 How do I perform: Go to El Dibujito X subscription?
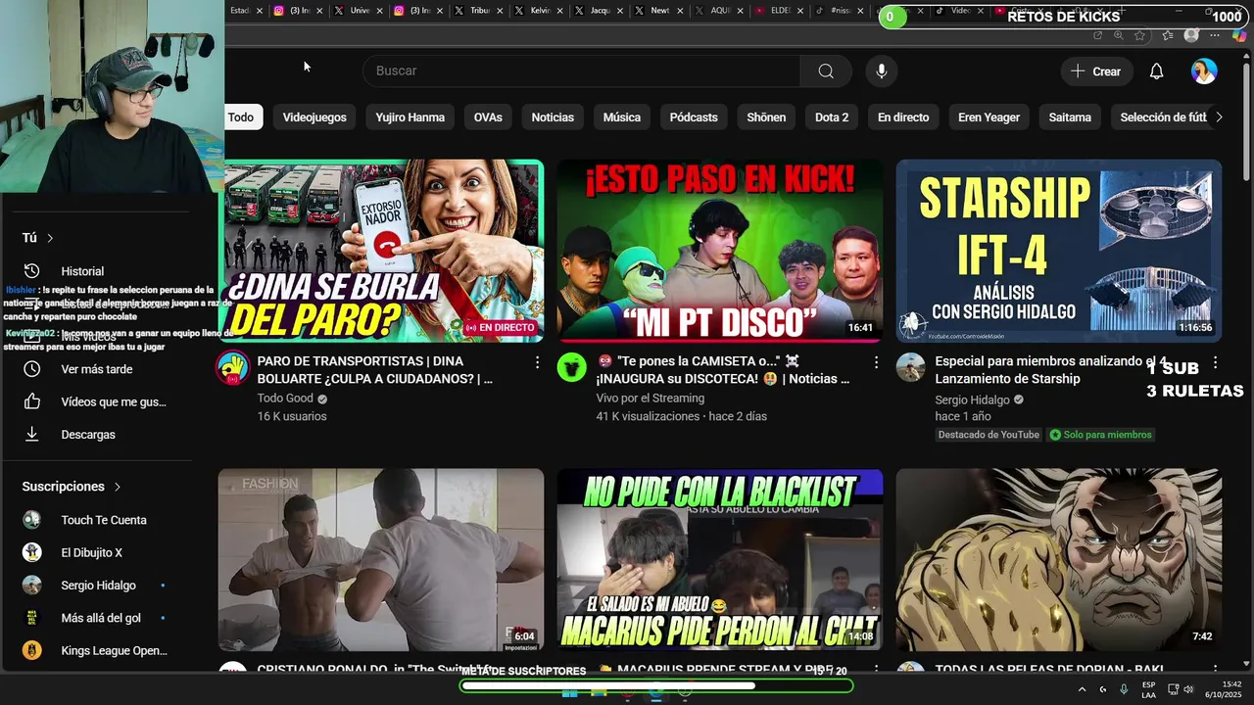point(92,552)
